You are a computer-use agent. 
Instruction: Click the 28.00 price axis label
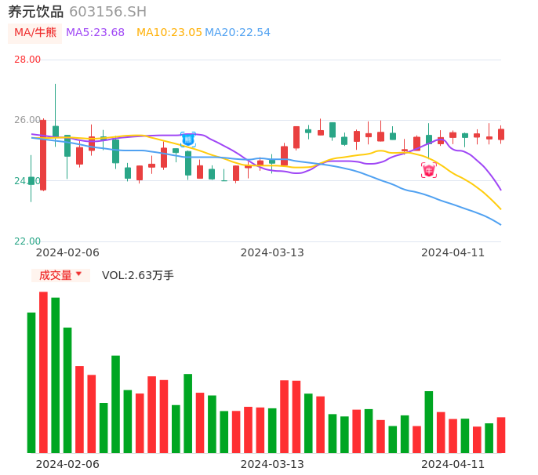27,60
